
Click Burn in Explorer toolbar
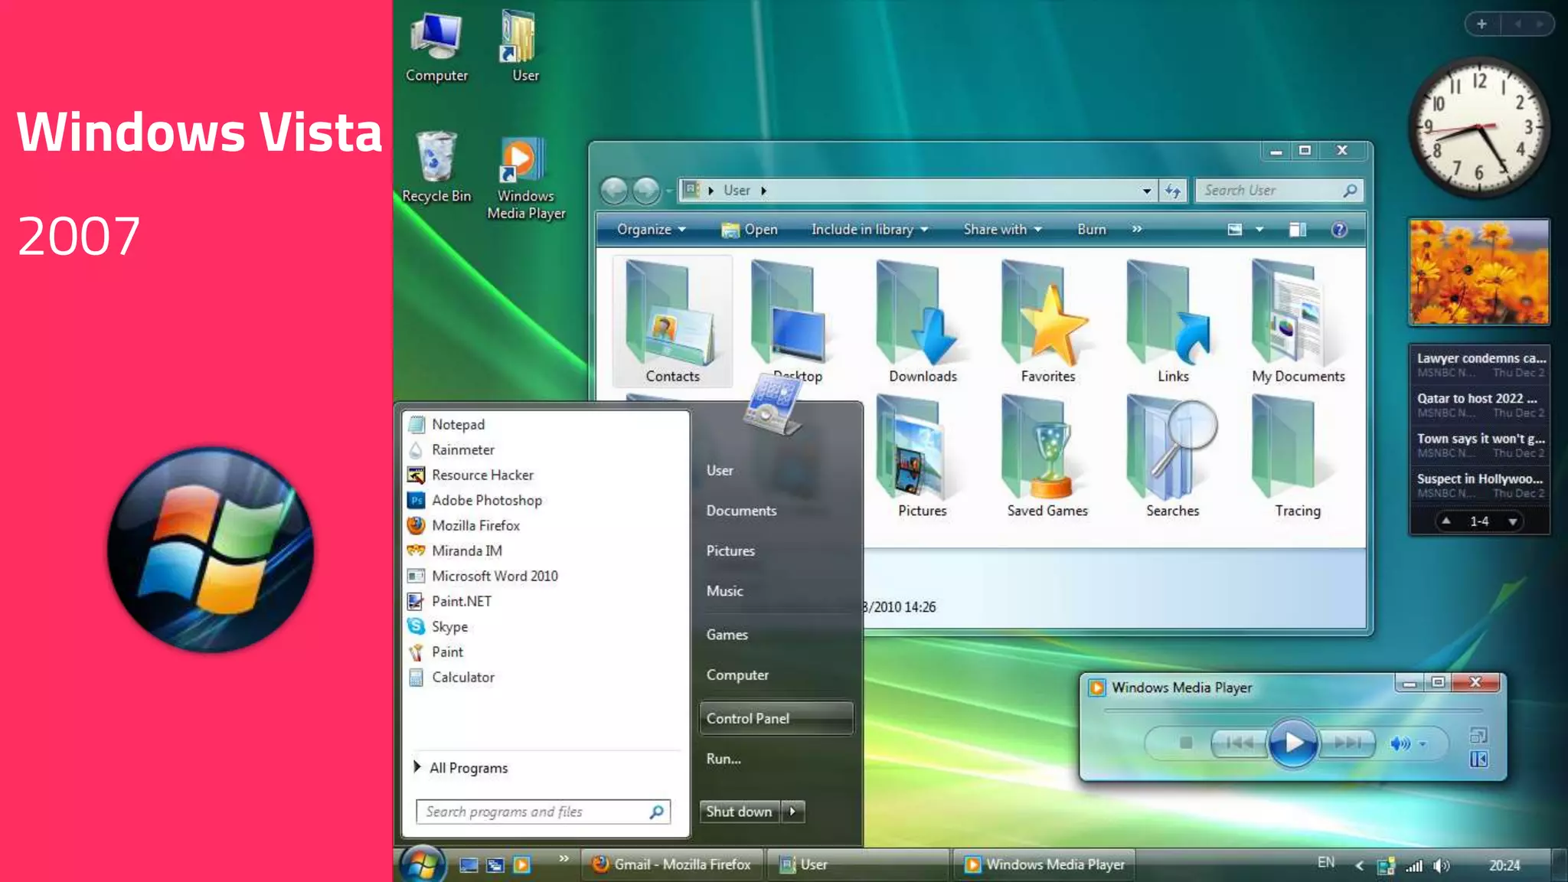(1091, 230)
